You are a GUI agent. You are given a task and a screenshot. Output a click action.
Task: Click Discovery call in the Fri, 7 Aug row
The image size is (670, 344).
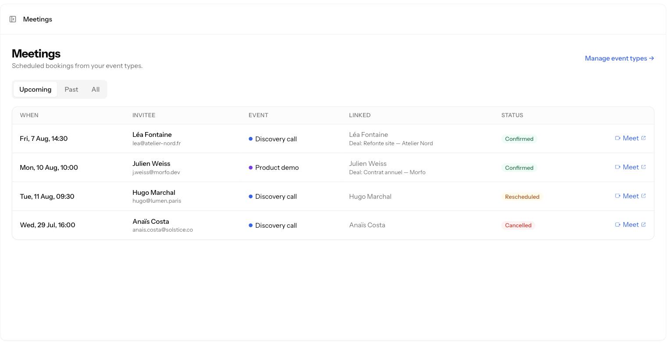click(276, 139)
